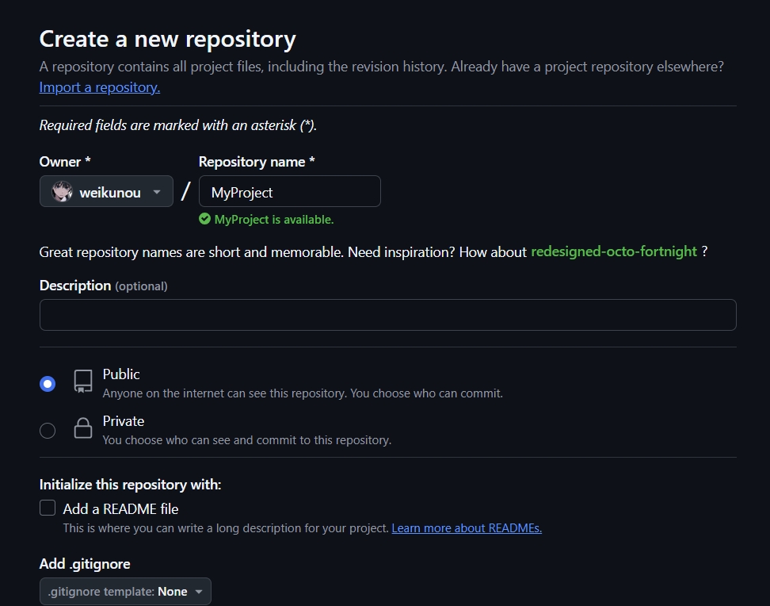770x606 pixels.
Task: Click into the Description text field
Action: [388, 315]
